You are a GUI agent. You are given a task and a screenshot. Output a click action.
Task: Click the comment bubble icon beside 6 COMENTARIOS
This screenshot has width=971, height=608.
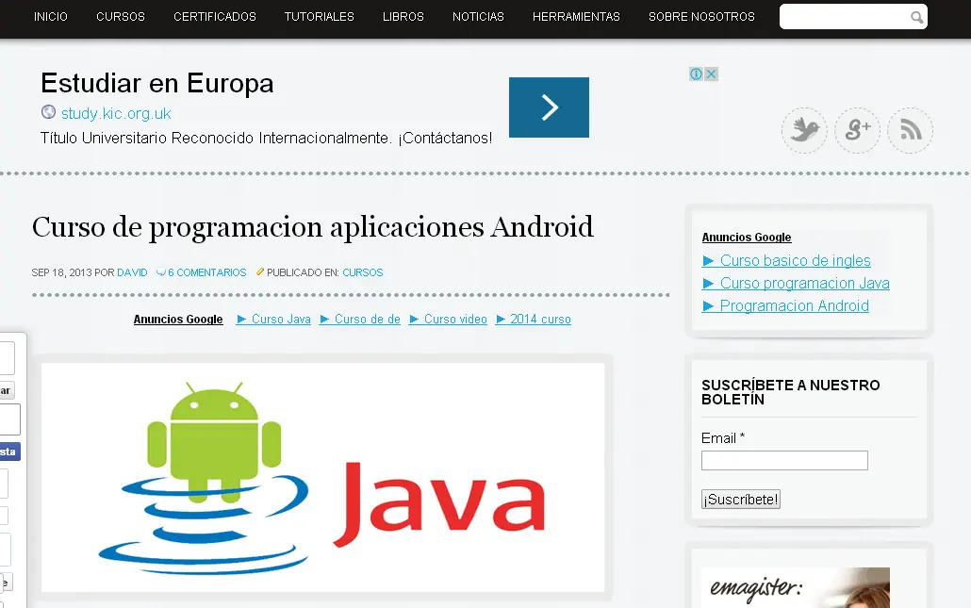coord(161,272)
